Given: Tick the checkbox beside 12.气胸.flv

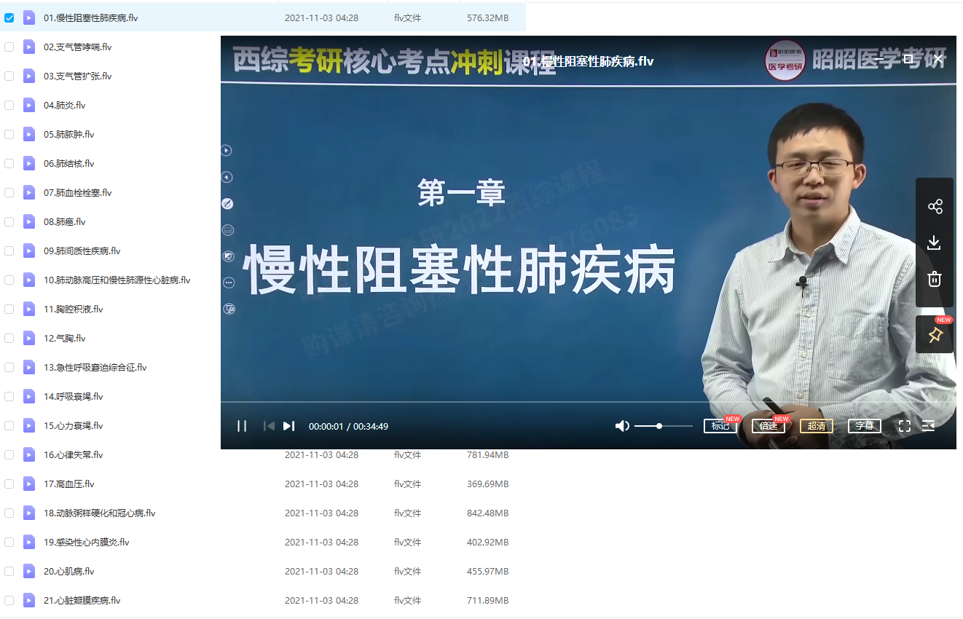Looking at the screenshot, I should [x=9, y=338].
